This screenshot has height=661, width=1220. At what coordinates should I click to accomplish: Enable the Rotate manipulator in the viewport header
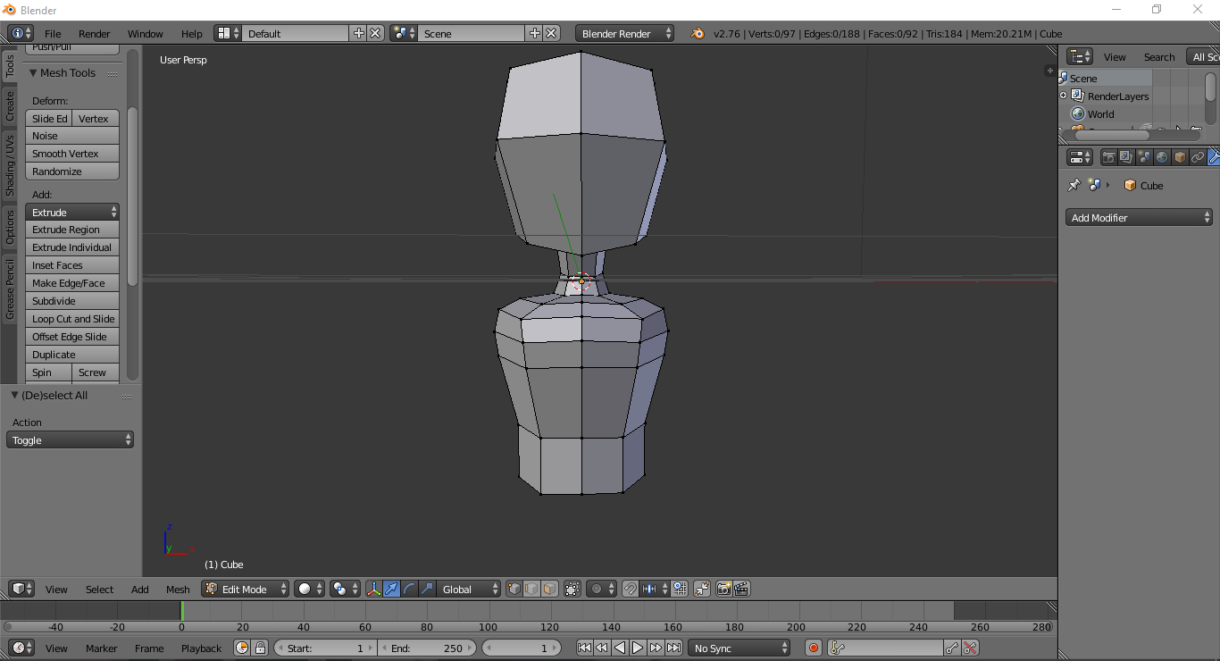pyautogui.click(x=410, y=589)
